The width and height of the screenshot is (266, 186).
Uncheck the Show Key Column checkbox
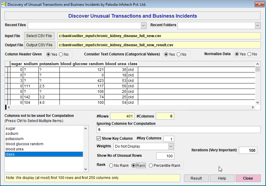(99, 139)
